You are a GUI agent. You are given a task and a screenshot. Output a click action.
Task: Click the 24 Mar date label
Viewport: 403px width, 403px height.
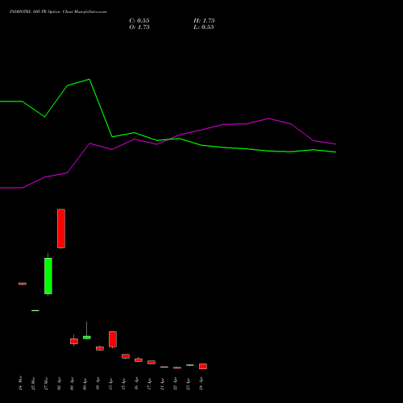[x=20, y=383]
